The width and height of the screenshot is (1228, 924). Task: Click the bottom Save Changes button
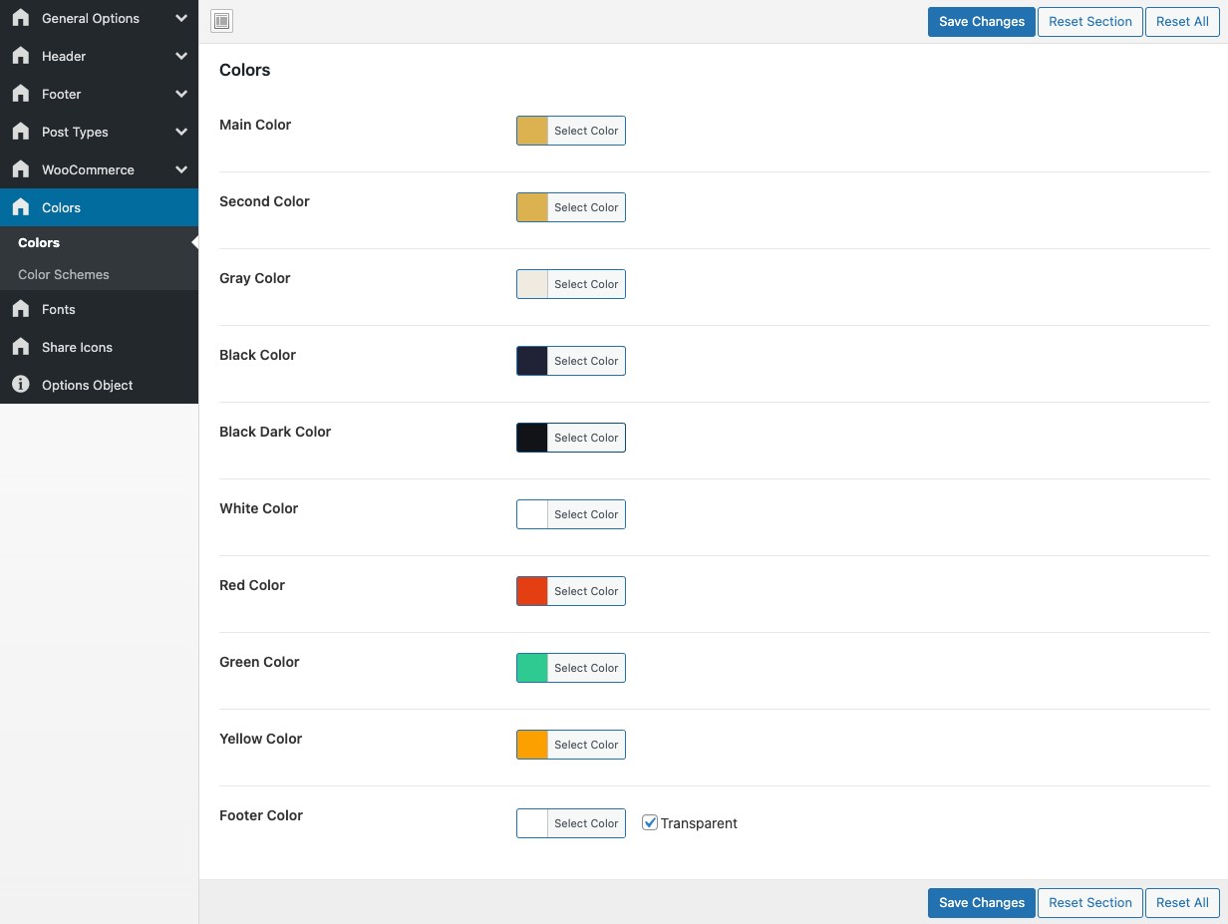[x=982, y=903]
